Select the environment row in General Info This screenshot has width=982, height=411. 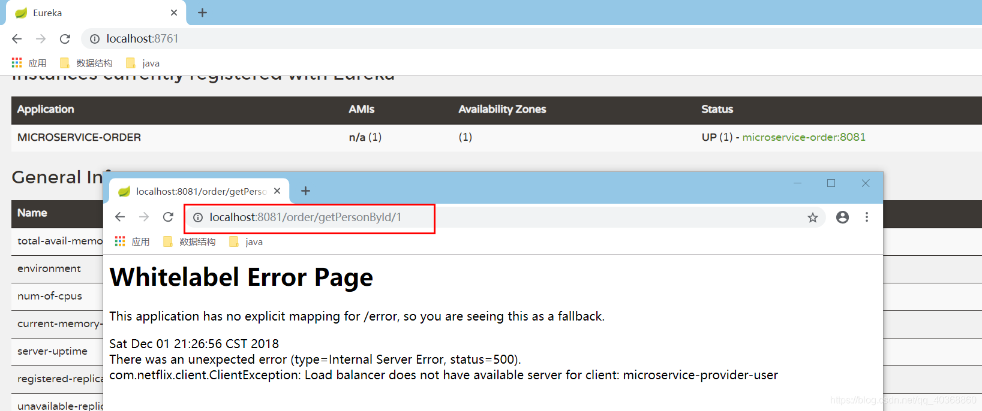pyautogui.click(x=57, y=269)
